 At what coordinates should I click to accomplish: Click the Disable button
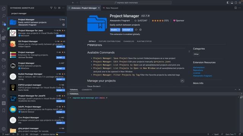(114, 30)
